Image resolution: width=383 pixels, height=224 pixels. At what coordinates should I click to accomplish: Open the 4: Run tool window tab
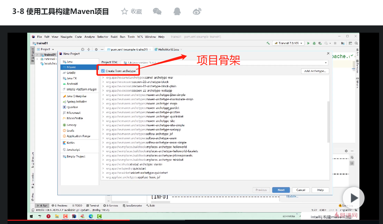click(42, 205)
